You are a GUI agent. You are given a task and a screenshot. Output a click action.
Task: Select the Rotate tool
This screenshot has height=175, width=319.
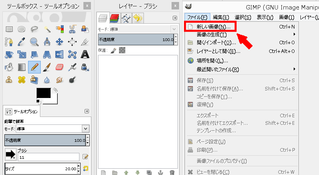click(9, 55)
